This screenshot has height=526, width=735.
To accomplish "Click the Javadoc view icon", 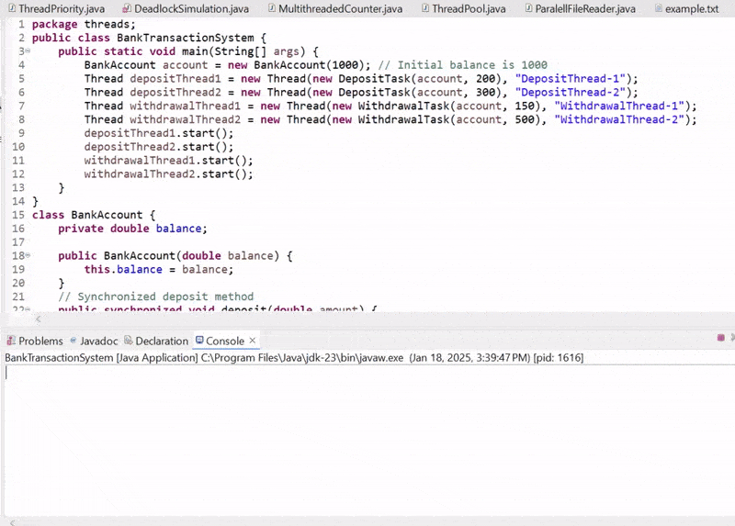I will click(x=73, y=341).
